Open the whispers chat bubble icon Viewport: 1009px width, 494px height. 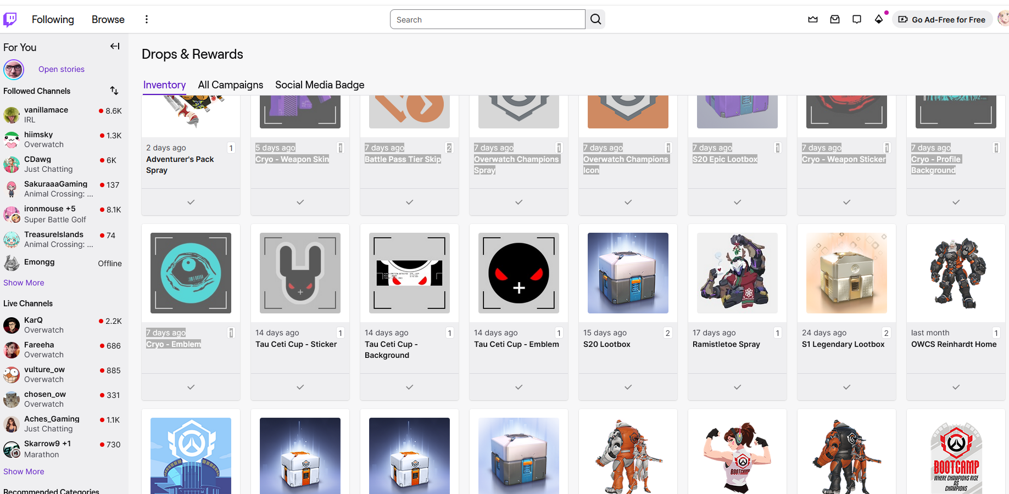click(857, 20)
